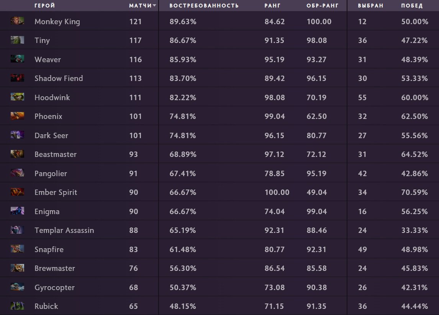Click the Tiny hero portrait icon

coord(17,40)
